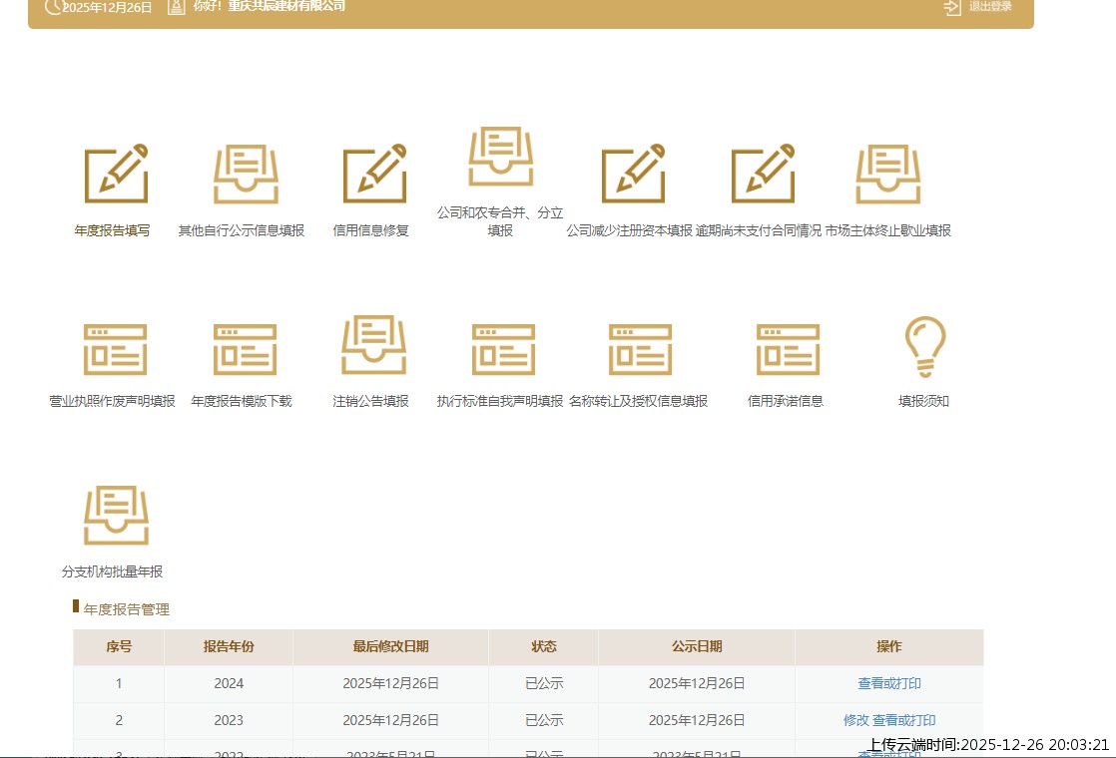Click 修改 for the 2023 report
Image resolution: width=1116 pixels, height=758 pixels.
[855, 720]
